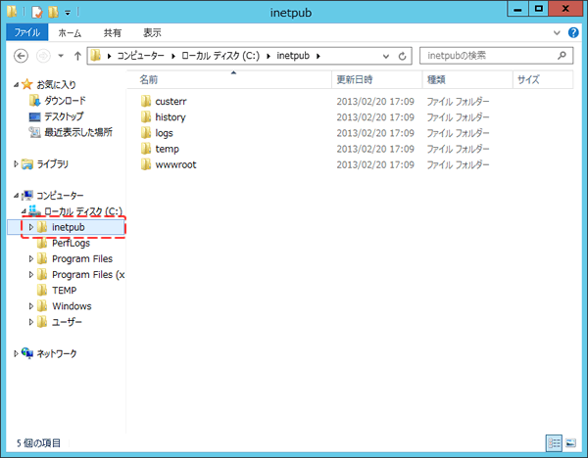Screen dimensions: 588x458
Task: Select the custerr folder icon
Action: pos(146,101)
